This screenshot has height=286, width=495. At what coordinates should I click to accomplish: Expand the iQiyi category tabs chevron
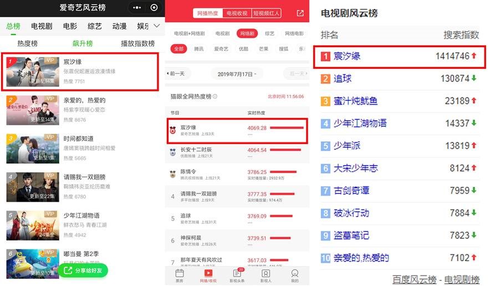[156, 26]
